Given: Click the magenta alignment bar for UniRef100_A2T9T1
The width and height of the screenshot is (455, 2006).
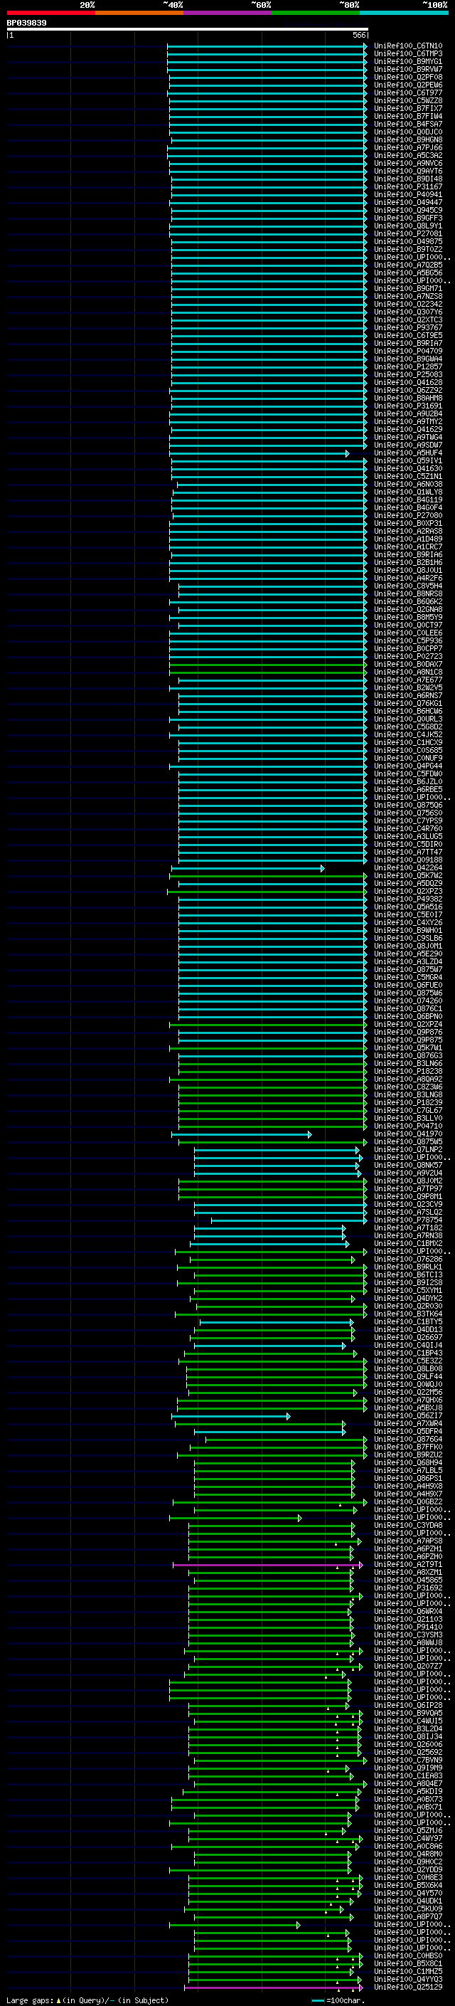Looking at the screenshot, I should pyautogui.click(x=267, y=1565).
